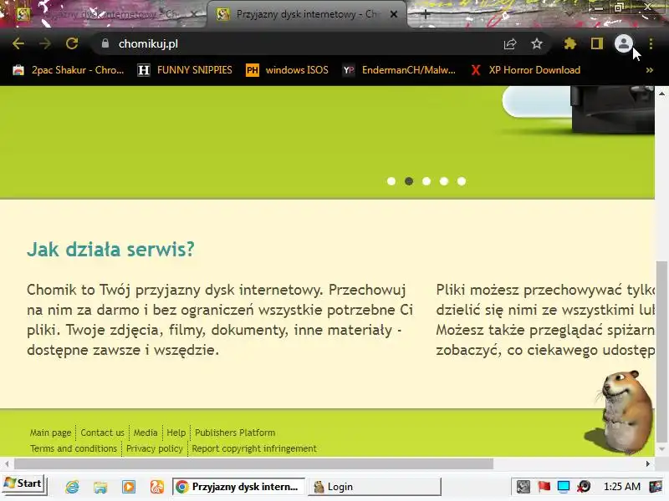Select the first carousel slide dot
This screenshot has width=669, height=501.
[391, 181]
